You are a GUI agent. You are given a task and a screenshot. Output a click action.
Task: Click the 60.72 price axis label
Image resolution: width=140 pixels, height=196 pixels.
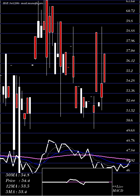tap(130, 11)
